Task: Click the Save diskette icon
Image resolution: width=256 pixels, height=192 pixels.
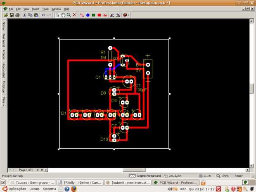Action: (12, 15)
